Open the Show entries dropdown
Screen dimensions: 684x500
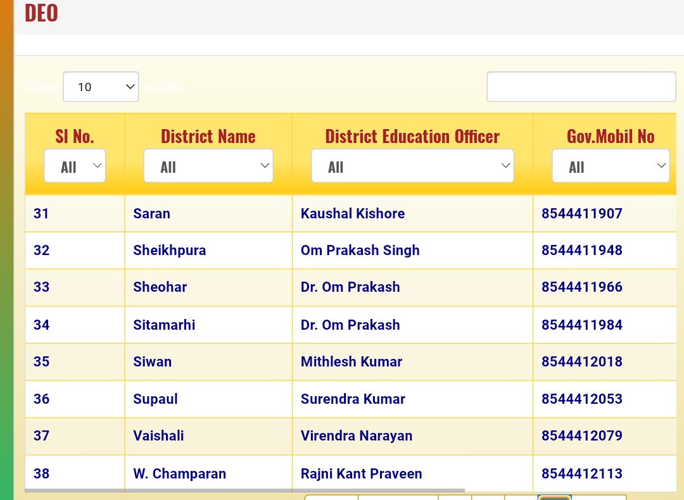[x=99, y=86]
